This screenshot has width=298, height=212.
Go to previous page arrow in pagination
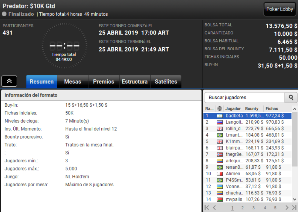pos(214,207)
